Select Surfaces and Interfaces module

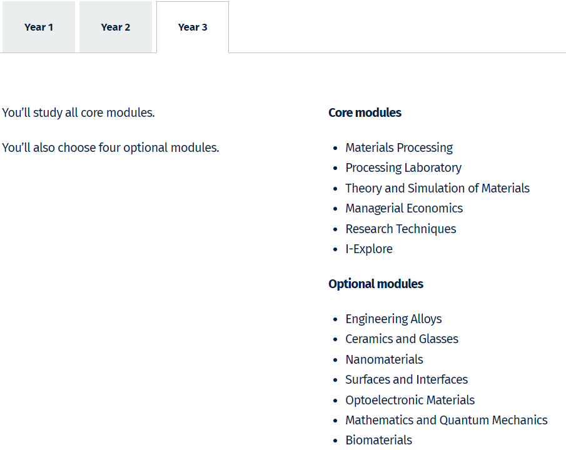click(x=407, y=379)
